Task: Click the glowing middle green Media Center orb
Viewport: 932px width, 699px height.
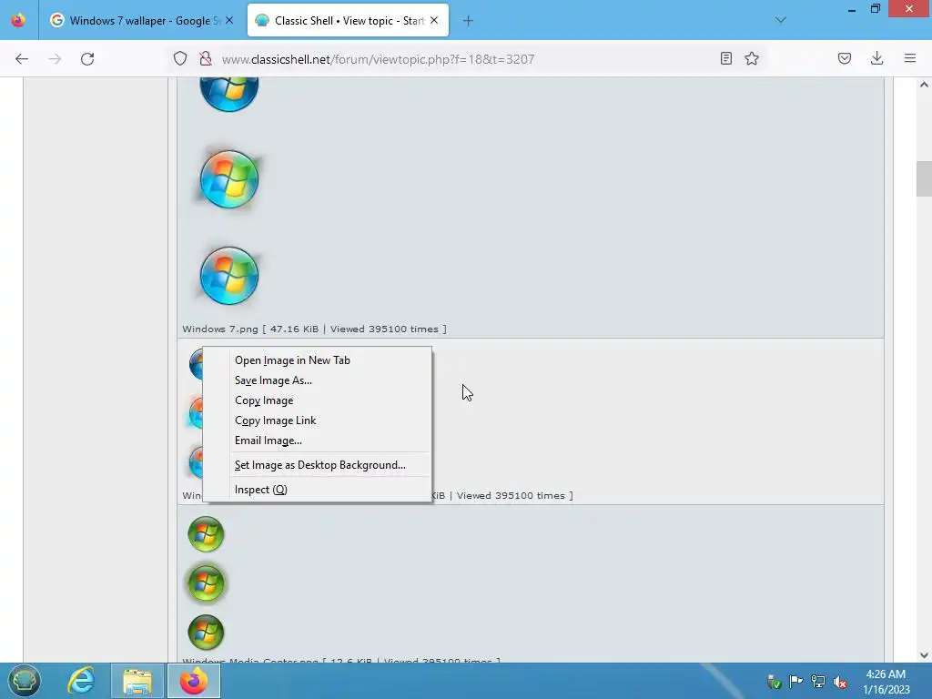Action: point(206,583)
